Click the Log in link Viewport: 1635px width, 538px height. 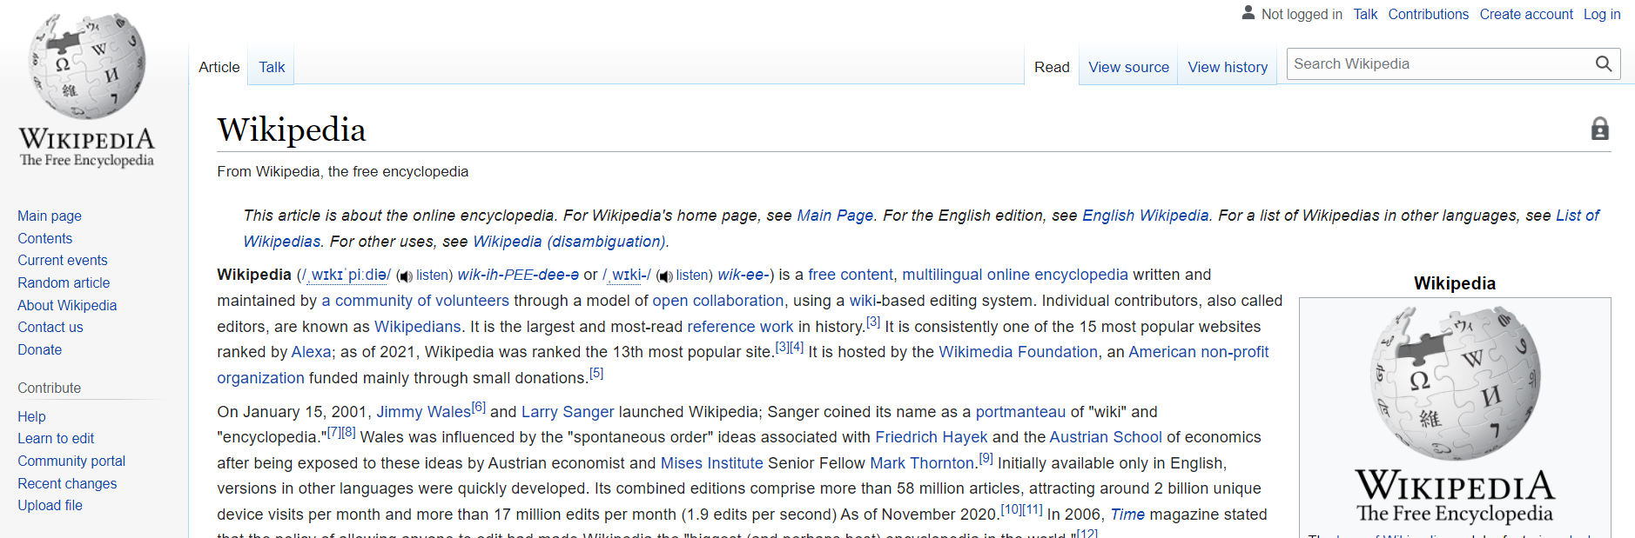(1602, 14)
